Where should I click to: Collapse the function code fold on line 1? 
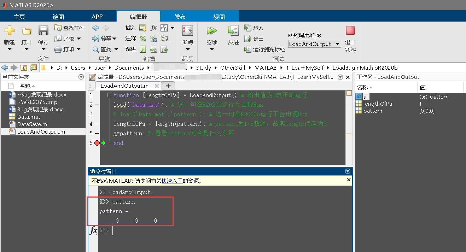[110, 95]
